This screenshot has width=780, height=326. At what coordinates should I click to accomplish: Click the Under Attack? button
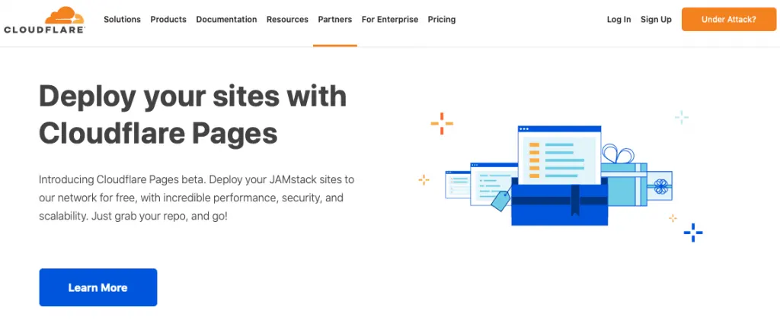[x=729, y=19]
